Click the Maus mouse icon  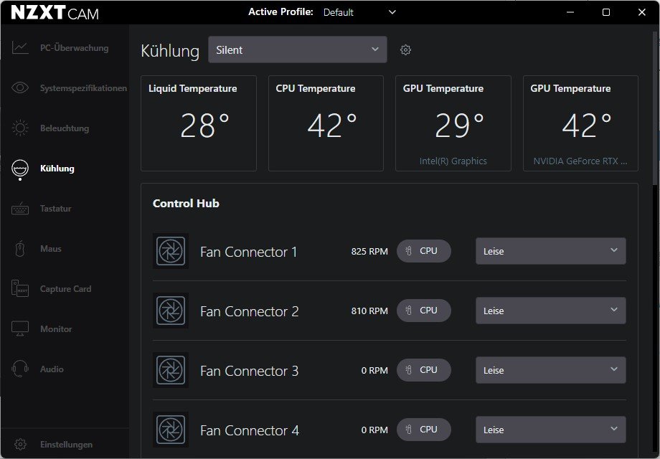[x=20, y=249]
